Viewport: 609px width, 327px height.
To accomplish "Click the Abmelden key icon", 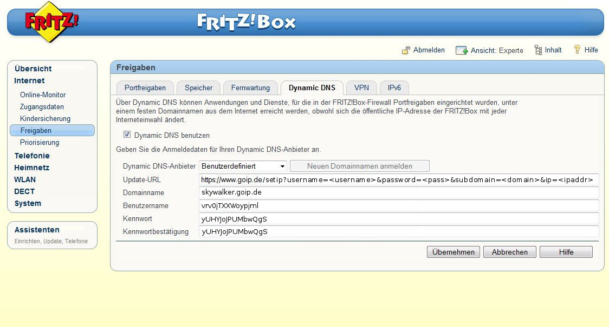I will click(x=406, y=50).
